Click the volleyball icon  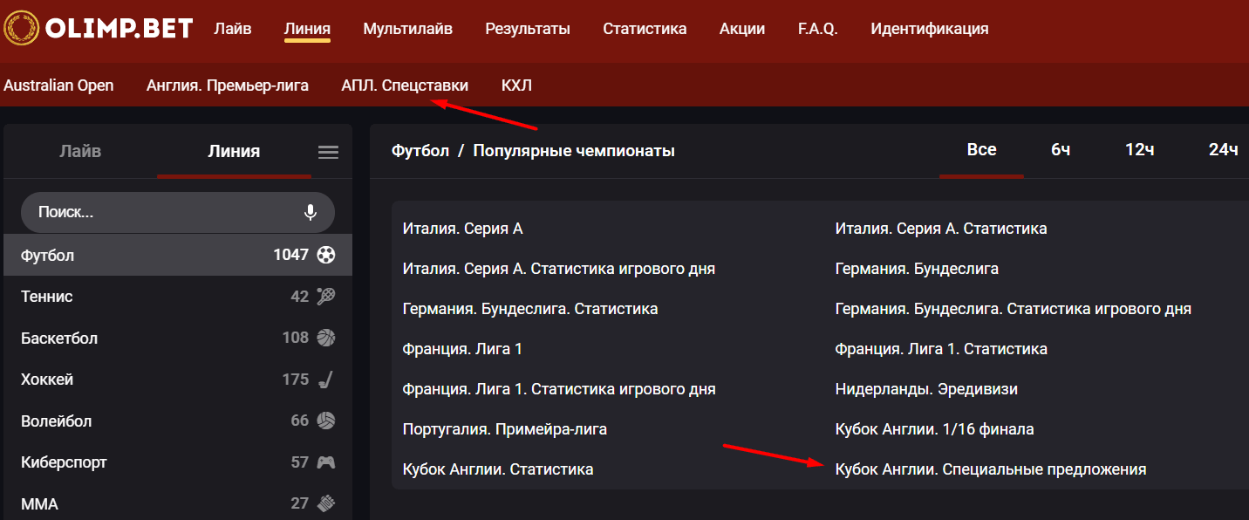pyautogui.click(x=326, y=421)
